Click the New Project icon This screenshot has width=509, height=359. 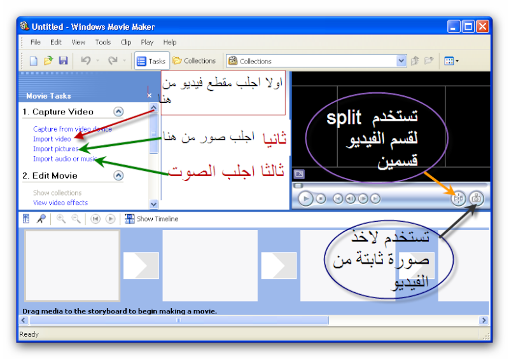point(34,60)
